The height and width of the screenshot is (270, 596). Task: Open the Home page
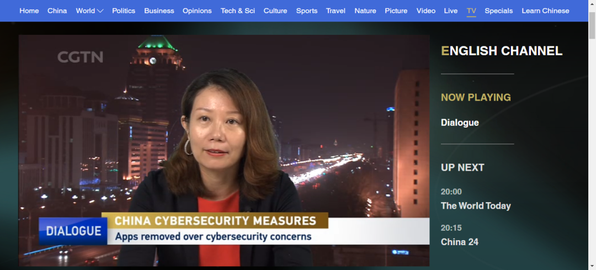29,10
